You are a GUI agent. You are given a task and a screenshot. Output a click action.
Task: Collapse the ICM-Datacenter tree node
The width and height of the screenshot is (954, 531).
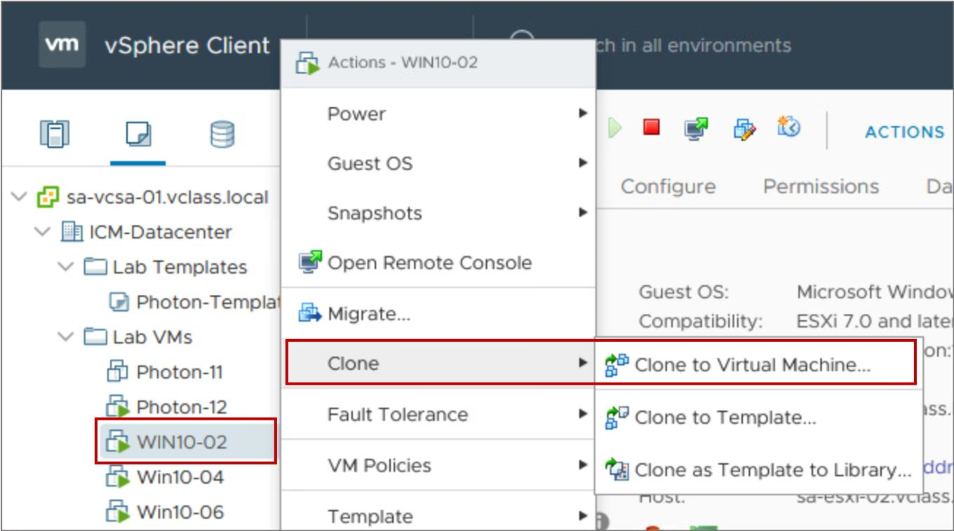pyautogui.click(x=43, y=232)
